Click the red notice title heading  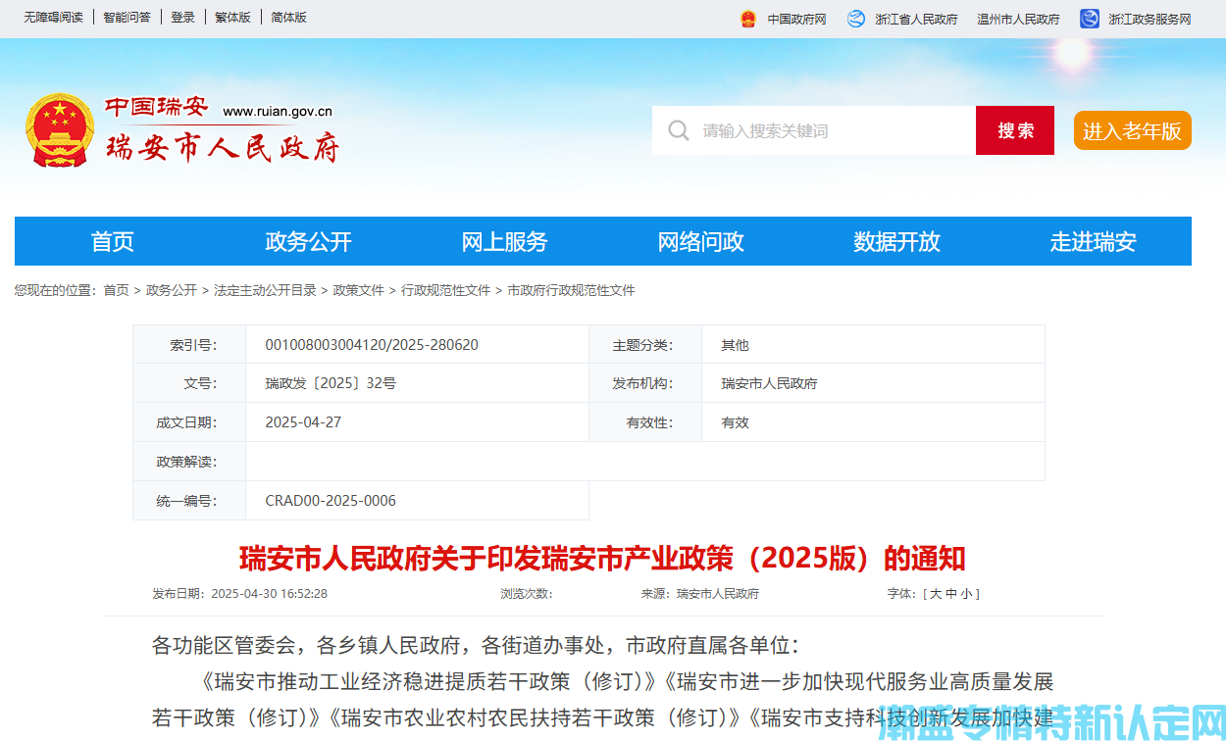pos(602,559)
